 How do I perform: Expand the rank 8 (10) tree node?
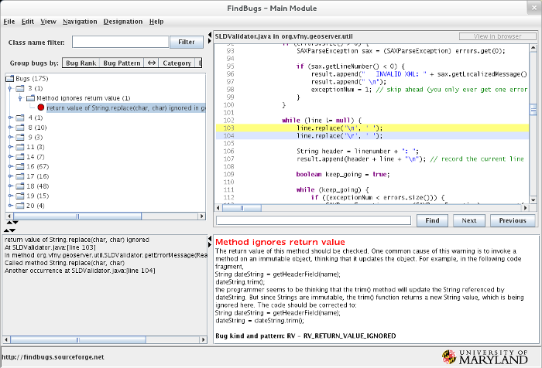pos(10,128)
